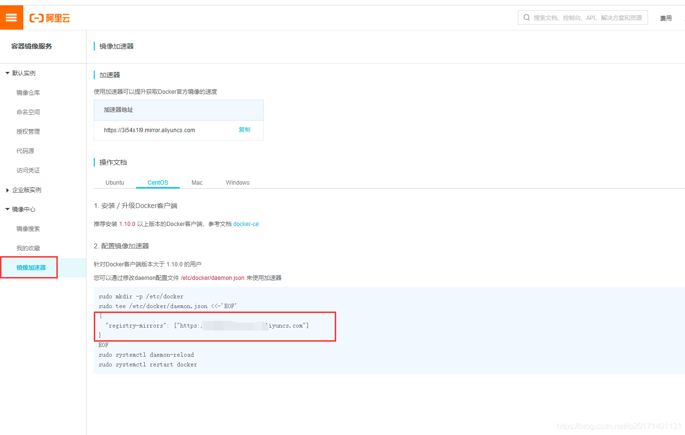Expand the 企业版实例 section
685x435 pixels.
click(23, 190)
